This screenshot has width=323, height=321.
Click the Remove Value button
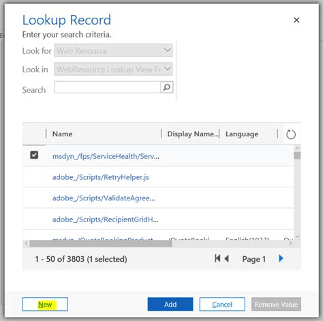point(276,304)
